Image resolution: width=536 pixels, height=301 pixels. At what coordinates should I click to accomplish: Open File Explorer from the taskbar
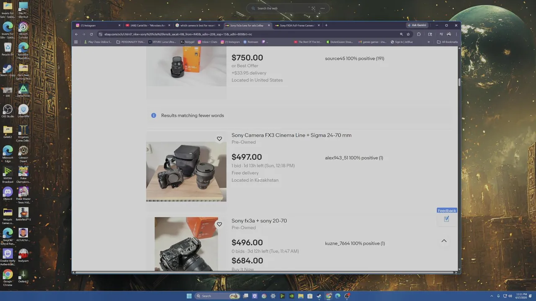click(301, 296)
